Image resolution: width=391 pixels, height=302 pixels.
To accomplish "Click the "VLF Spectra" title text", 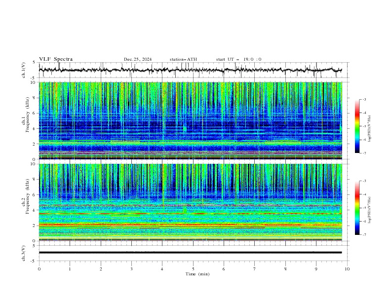I will (56, 59).
